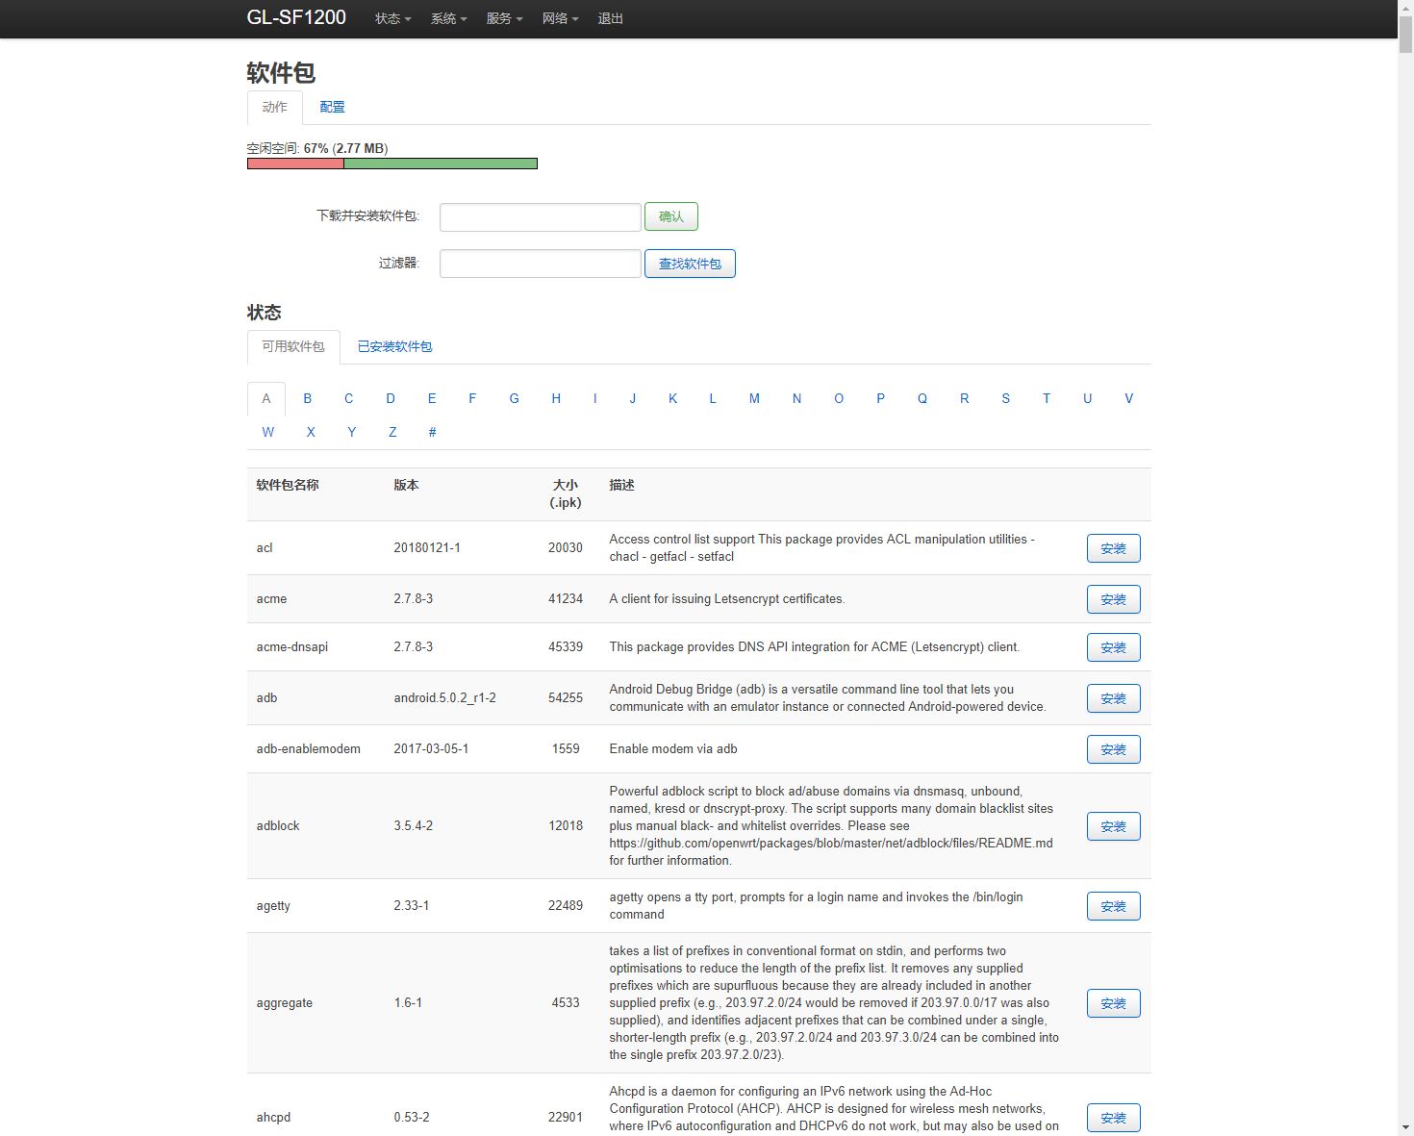Focus the 下载并安装软件包 input field

pyautogui.click(x=541, y=216)
